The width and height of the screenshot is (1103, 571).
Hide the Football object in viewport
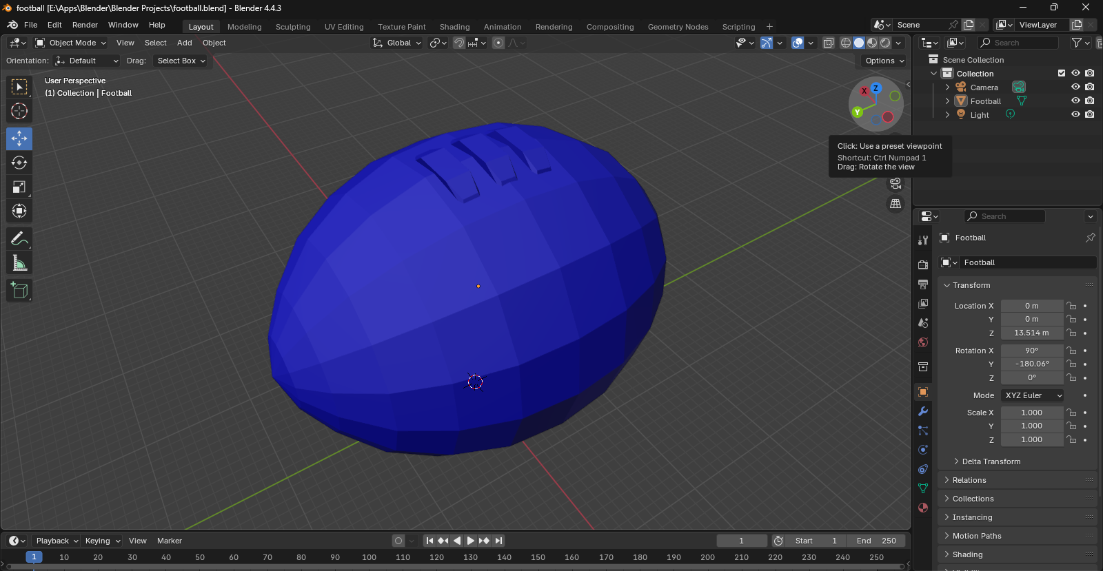1075,101
